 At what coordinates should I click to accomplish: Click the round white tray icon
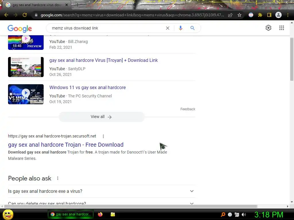pos(230,215)
